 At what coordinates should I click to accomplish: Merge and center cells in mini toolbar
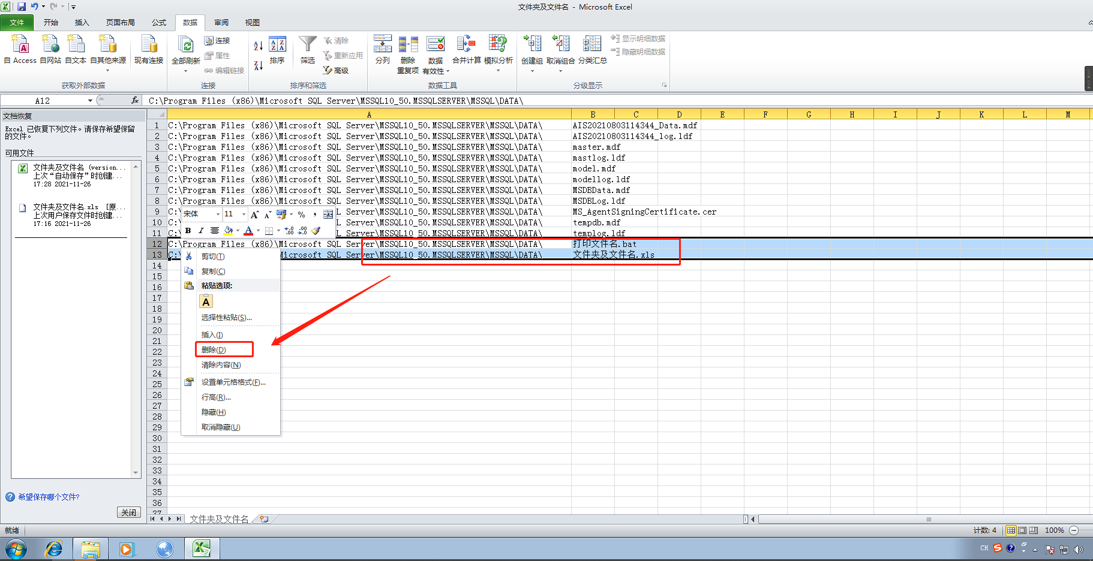(x=328, y=215)
